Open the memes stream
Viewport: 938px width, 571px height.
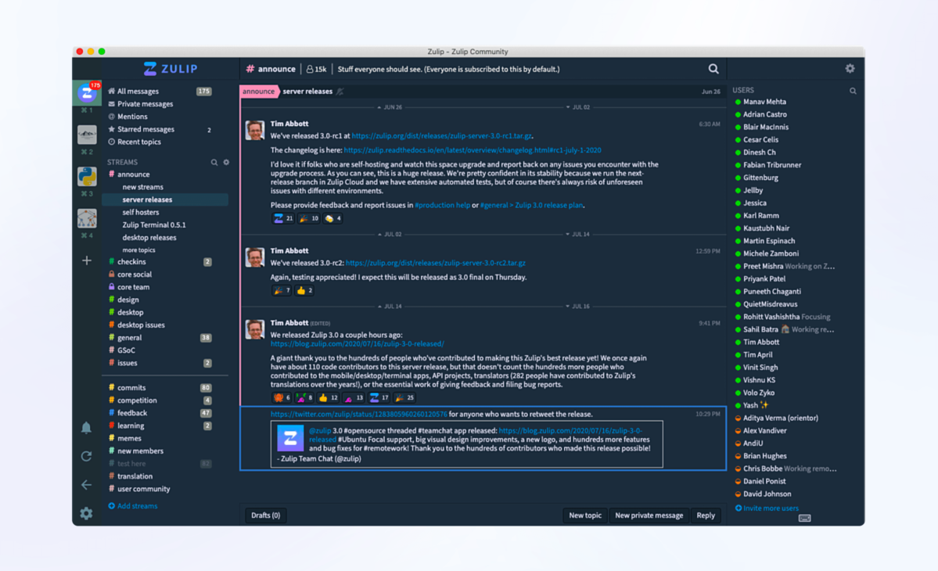(x=129, y=438)
